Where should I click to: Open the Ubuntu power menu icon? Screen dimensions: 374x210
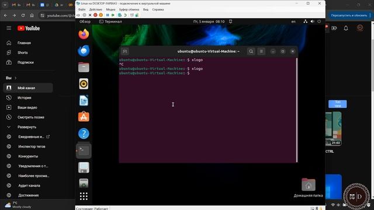click(319, 22)
